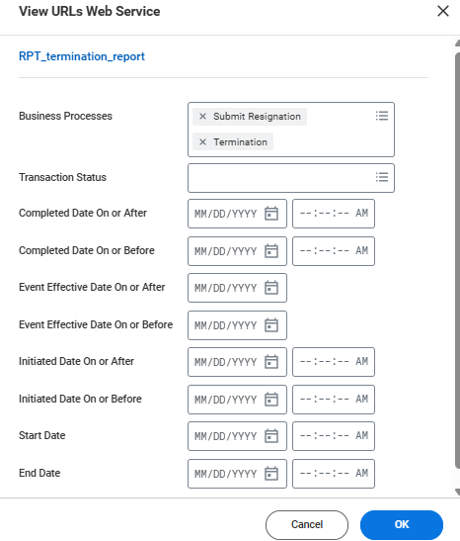Open the Transaction Status prompt list icon
460x541 pixels.
coord(382,177)
